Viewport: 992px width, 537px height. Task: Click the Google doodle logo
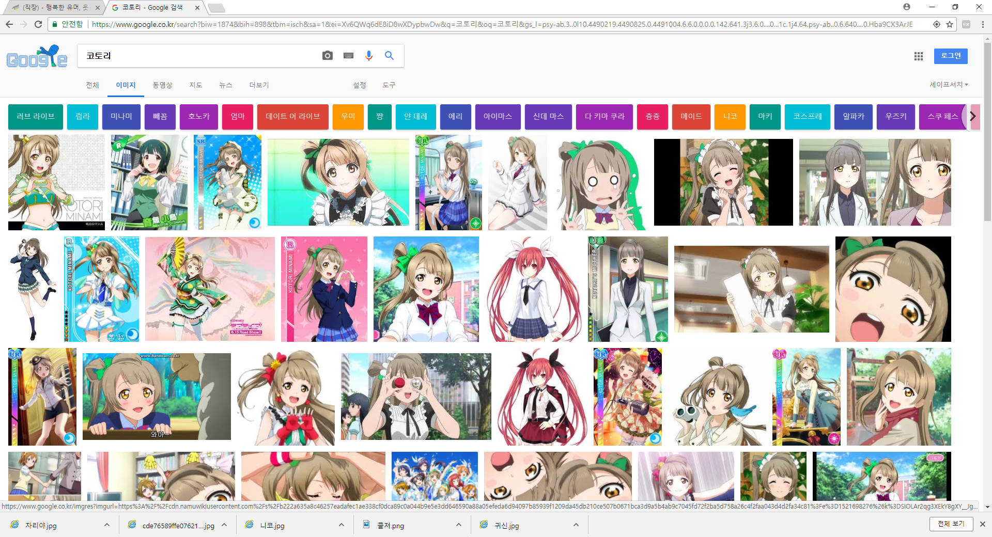click(37, 57)
